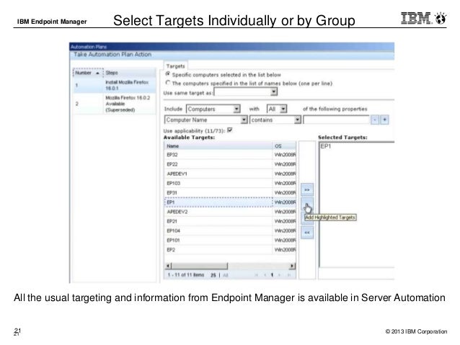Select highlighted EP1 row in Available Targets
Screen dimensions: 460x345
(x=230, y=202)
